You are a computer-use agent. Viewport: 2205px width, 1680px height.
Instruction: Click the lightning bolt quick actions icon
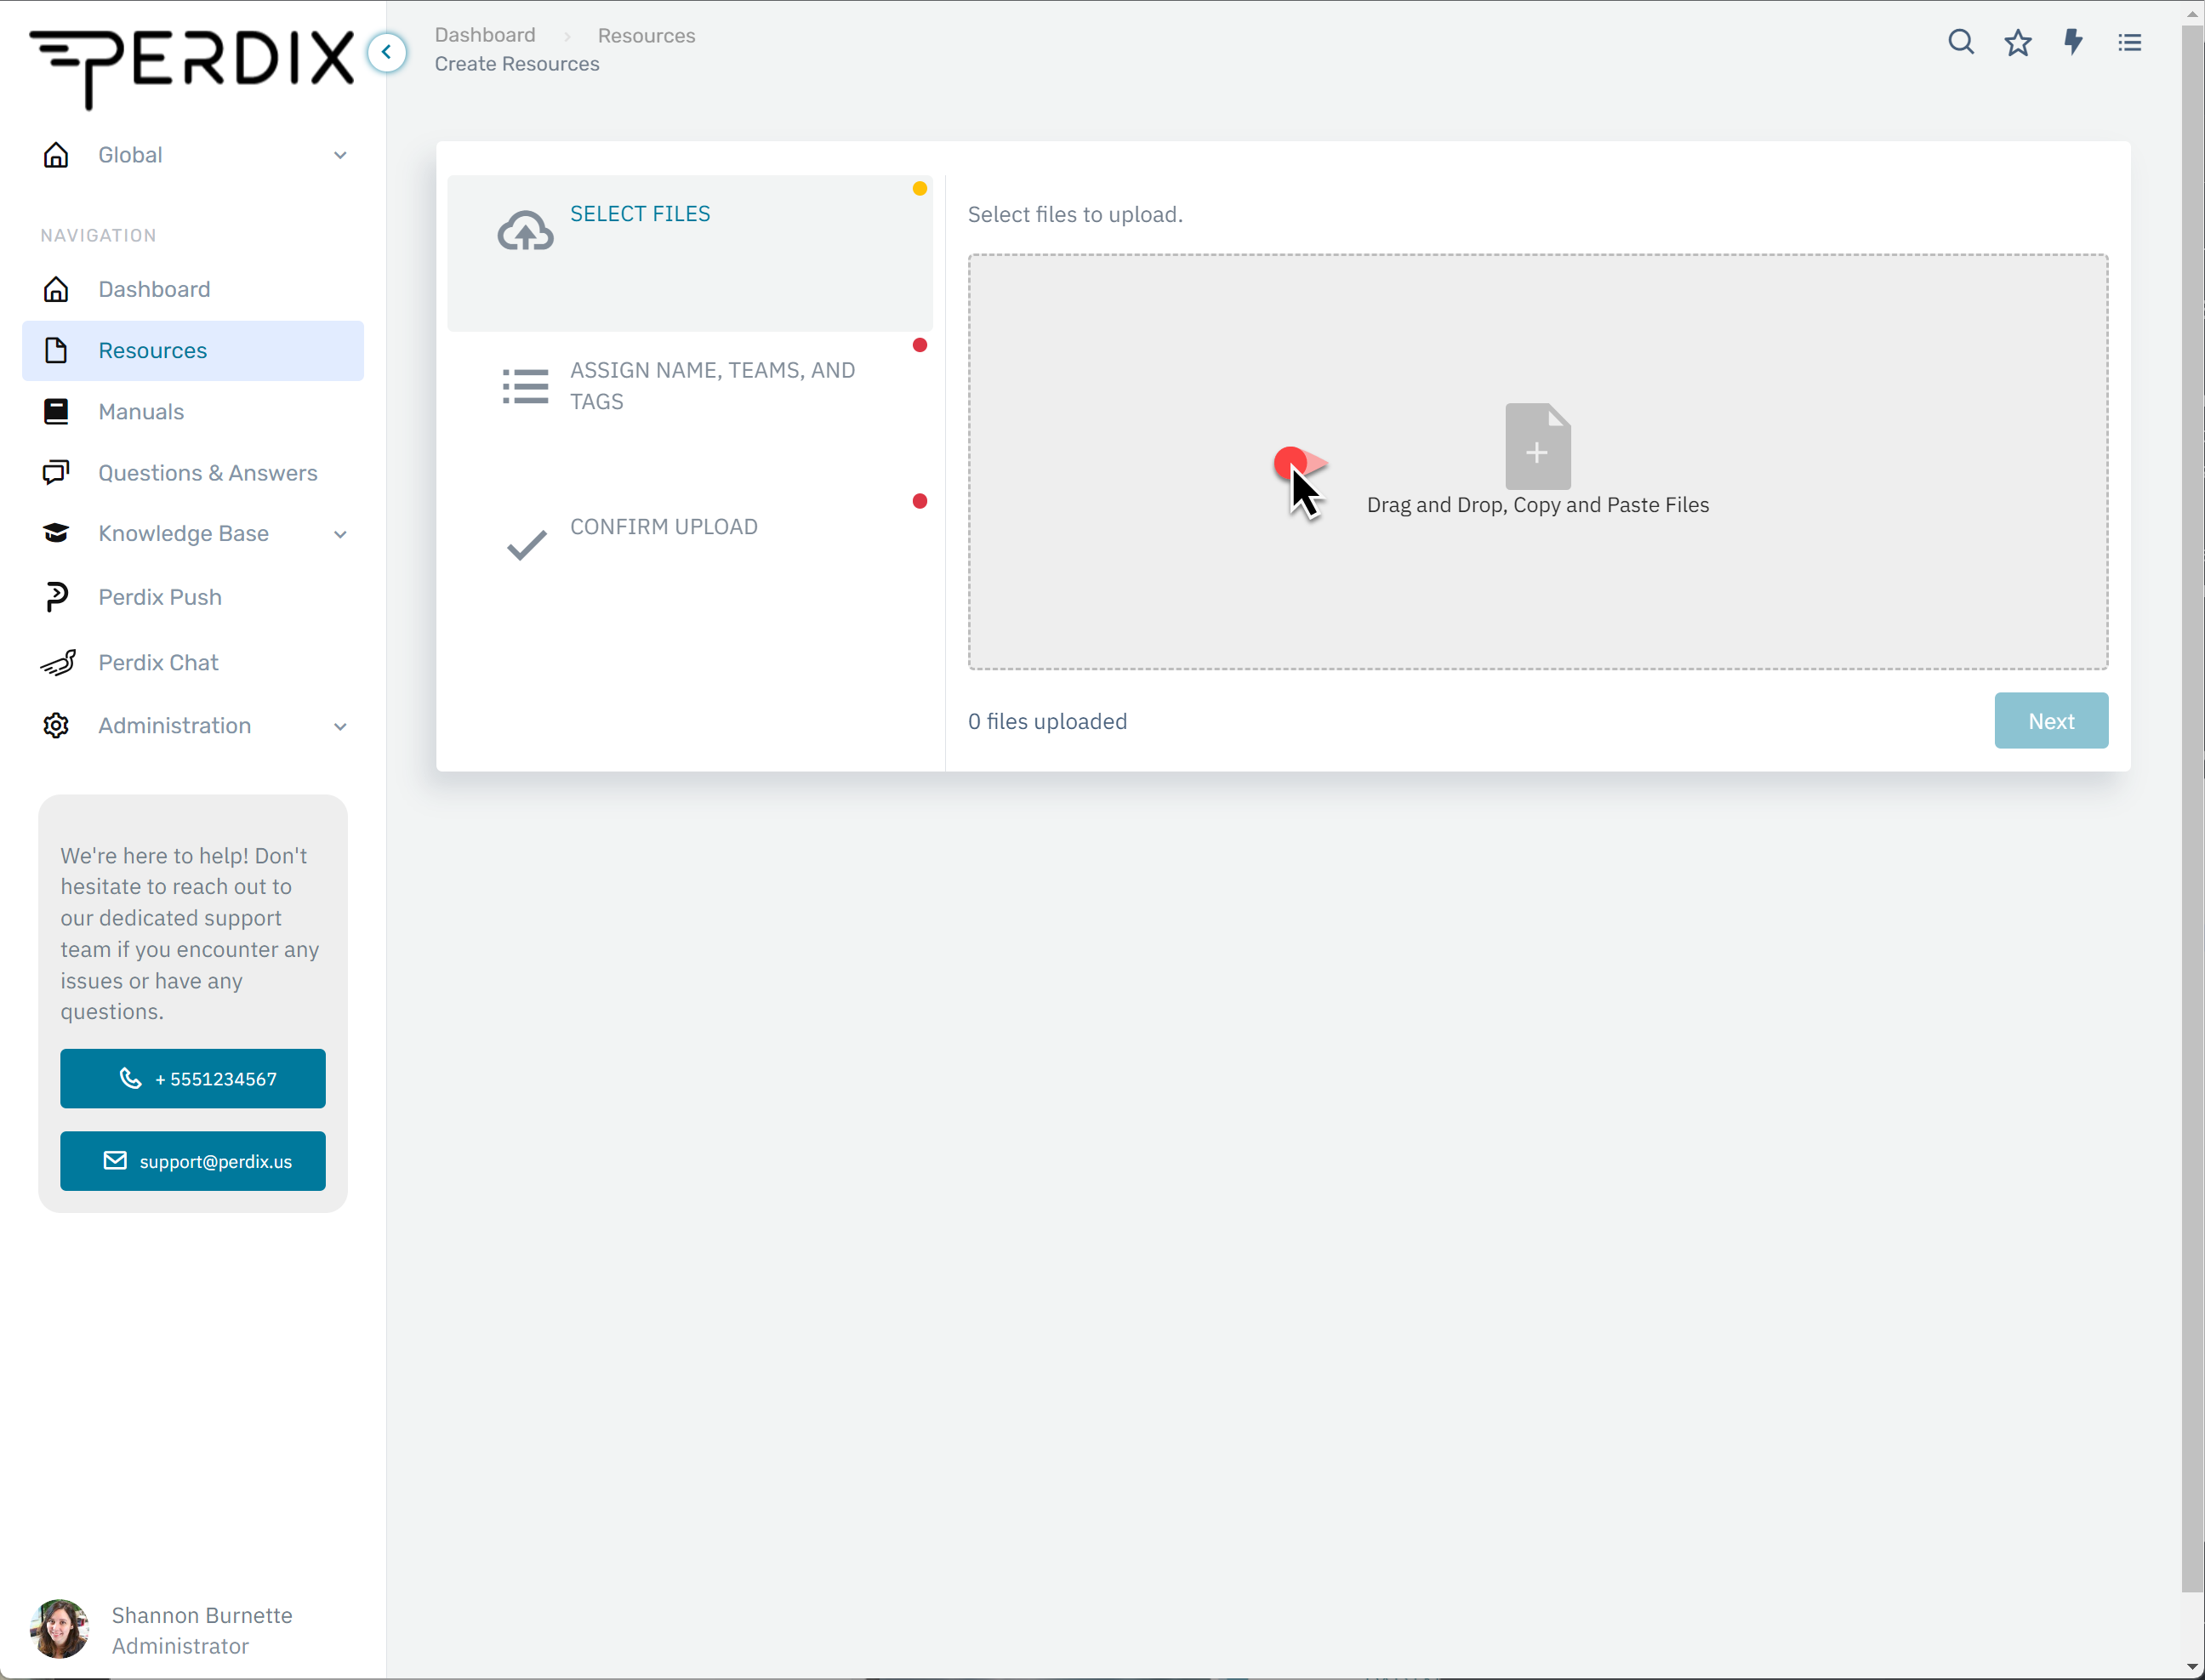pyautogui.click(x=2073, y=42)
